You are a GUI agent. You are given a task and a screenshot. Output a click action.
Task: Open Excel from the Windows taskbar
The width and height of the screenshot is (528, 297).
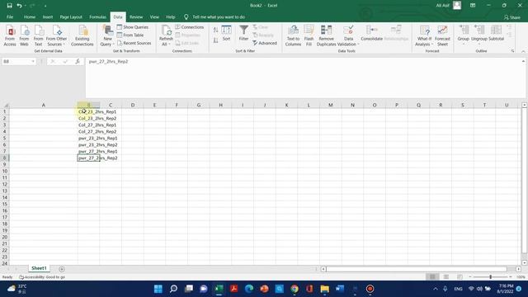219,289
